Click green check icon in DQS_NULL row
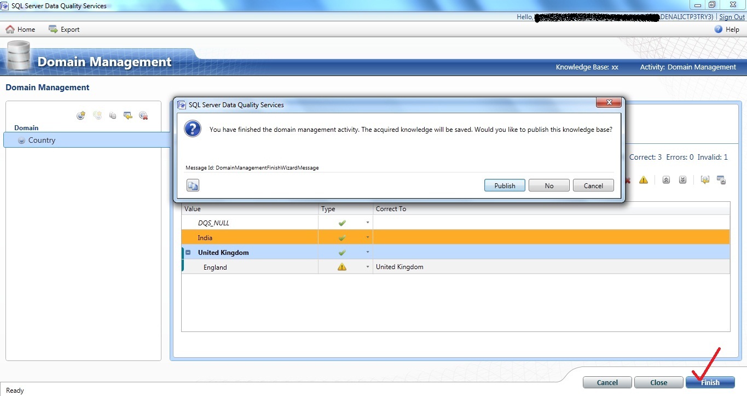Image resolution: width=747 pixels, height=396 pixels. [x=342, y=223]
